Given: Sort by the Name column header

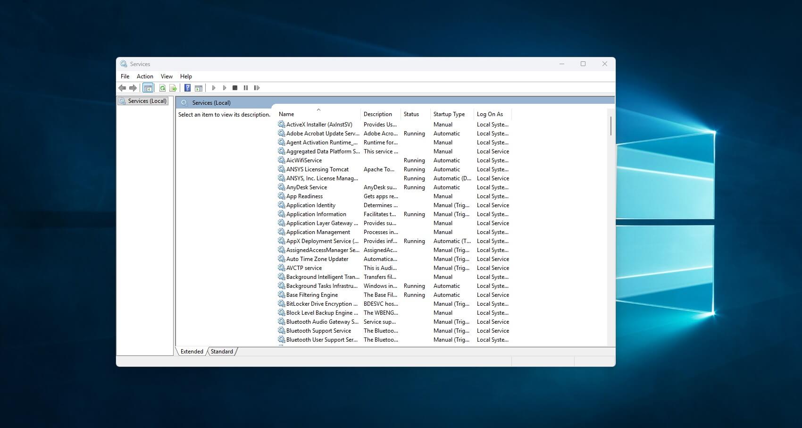Looking at the screenshot, I should point(318,114).
